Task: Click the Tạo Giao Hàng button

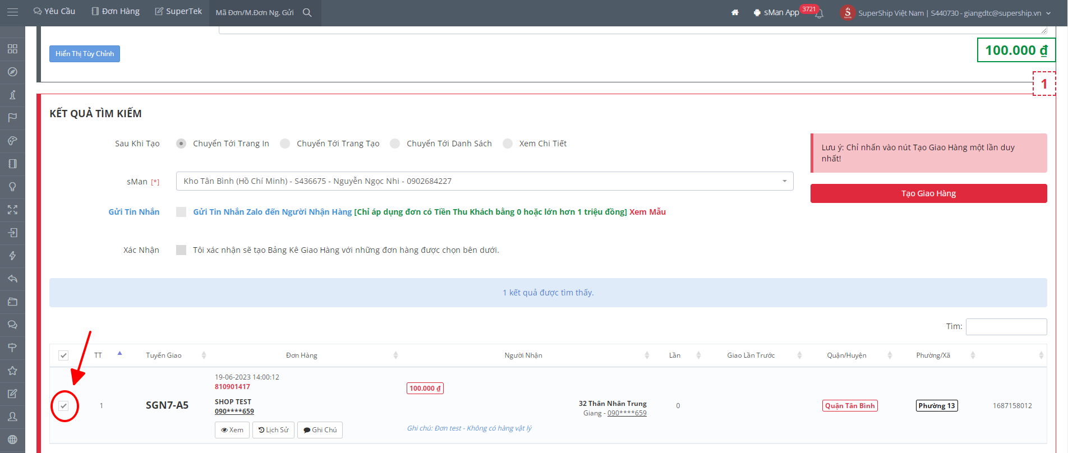Action: [928, 193]
